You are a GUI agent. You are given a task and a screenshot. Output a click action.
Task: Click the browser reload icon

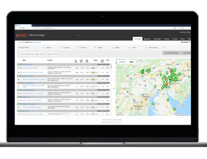[x=21, y=28]
